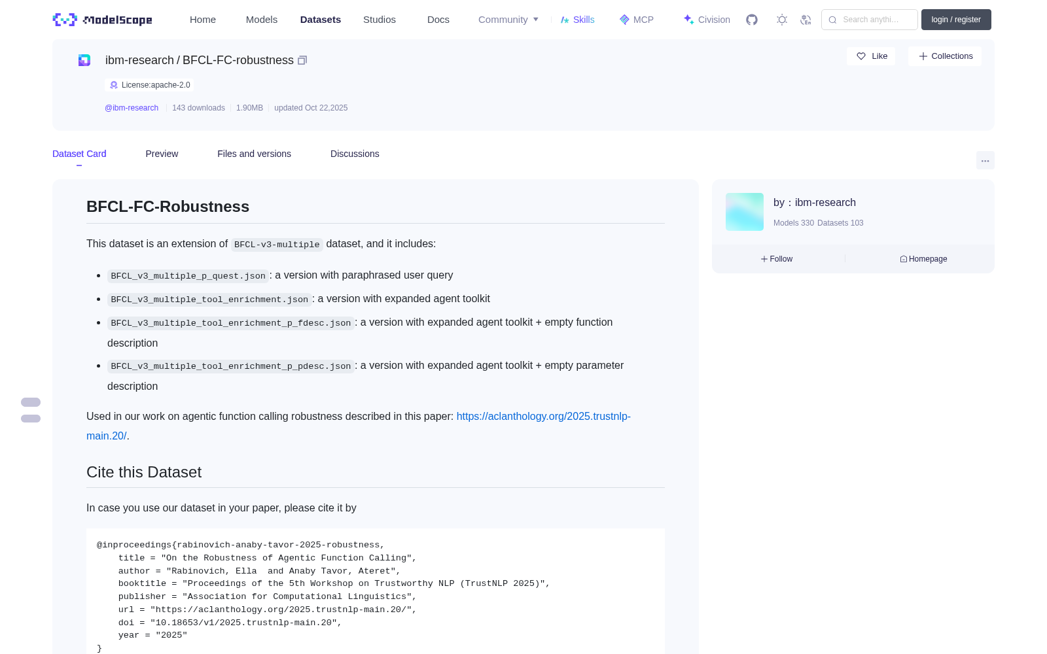Open the Models section
The width and height of the screenshot is (1047, 654).
point(262,20)
